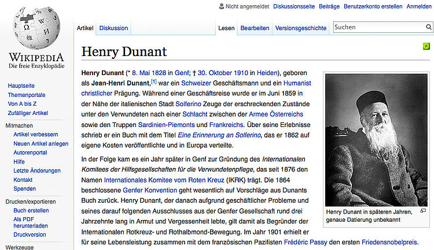Follow the Genfer Konvention link
Image resolution: width=434 pixels, height=250 pixels.
(150, 191)
